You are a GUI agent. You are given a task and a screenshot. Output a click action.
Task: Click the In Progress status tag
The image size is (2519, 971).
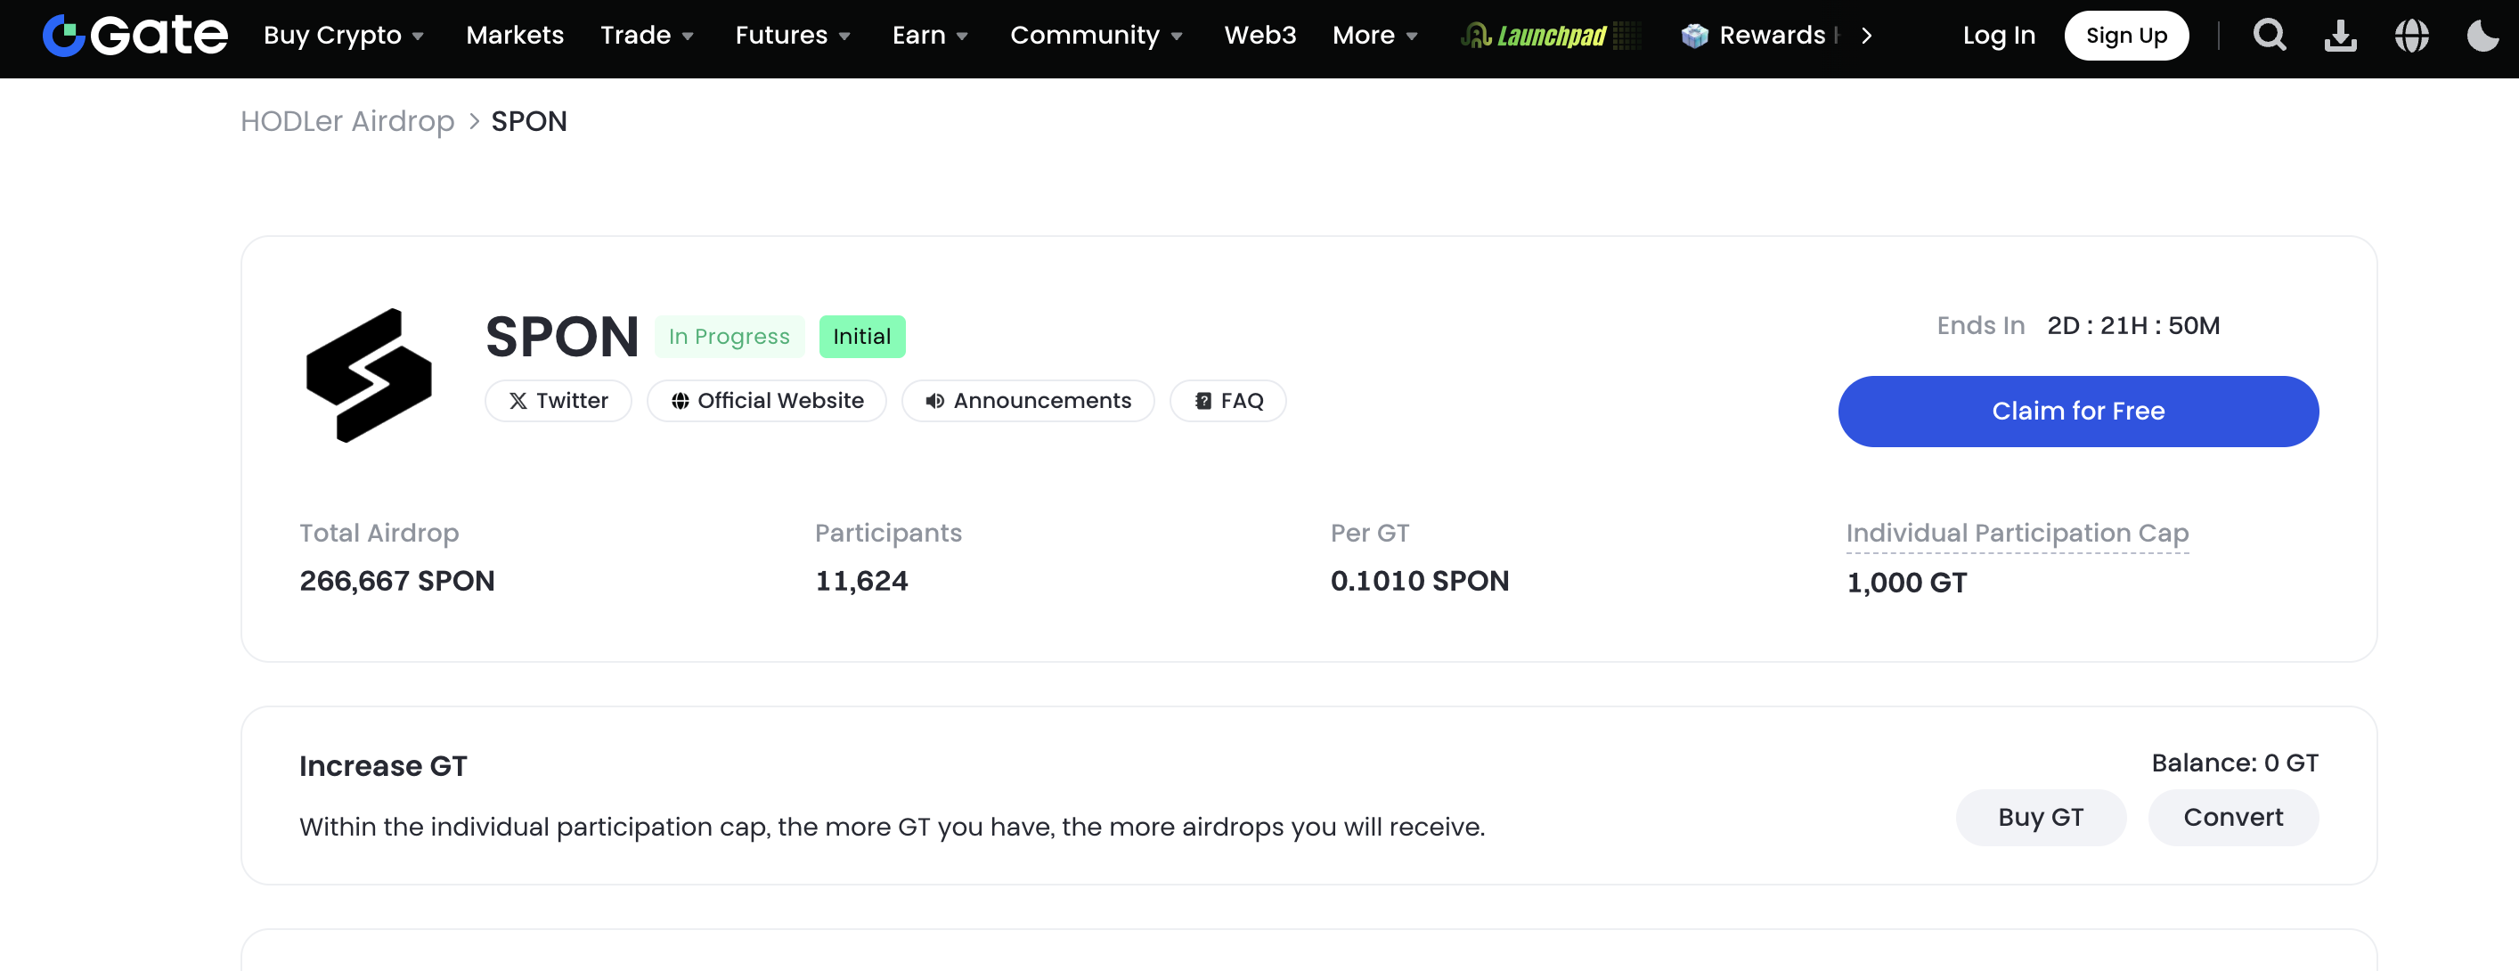click(730, 337)
